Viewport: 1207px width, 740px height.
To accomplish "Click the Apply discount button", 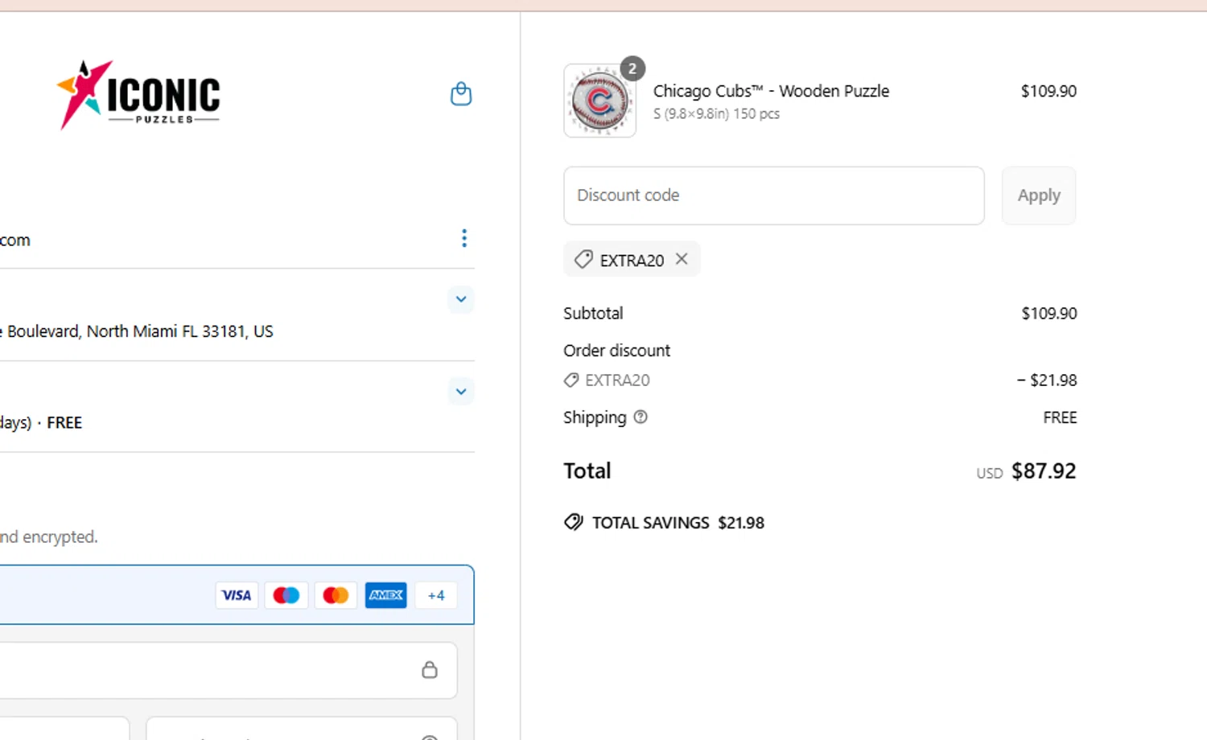I will click(x=1039, y=195).
